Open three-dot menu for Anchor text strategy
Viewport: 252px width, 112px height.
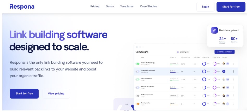click(x=233, y=64)
